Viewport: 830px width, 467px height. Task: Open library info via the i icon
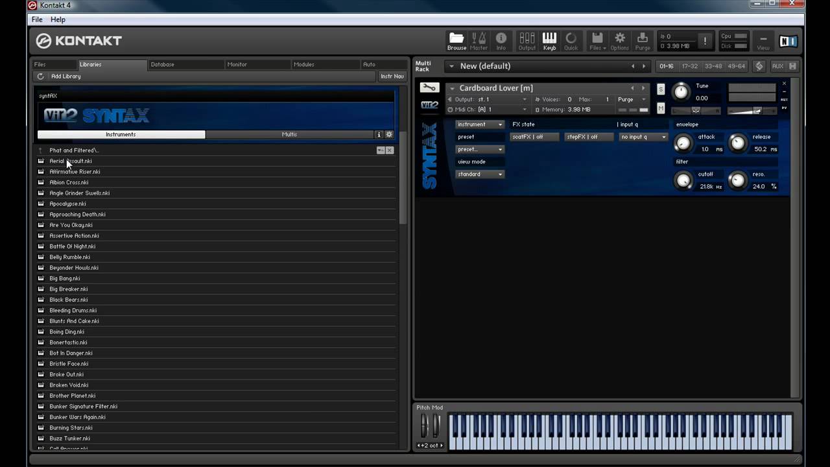click(379, 134)
